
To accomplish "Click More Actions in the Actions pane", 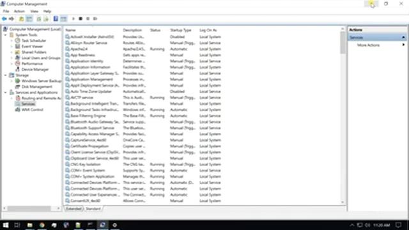I will tap(368, 45).
